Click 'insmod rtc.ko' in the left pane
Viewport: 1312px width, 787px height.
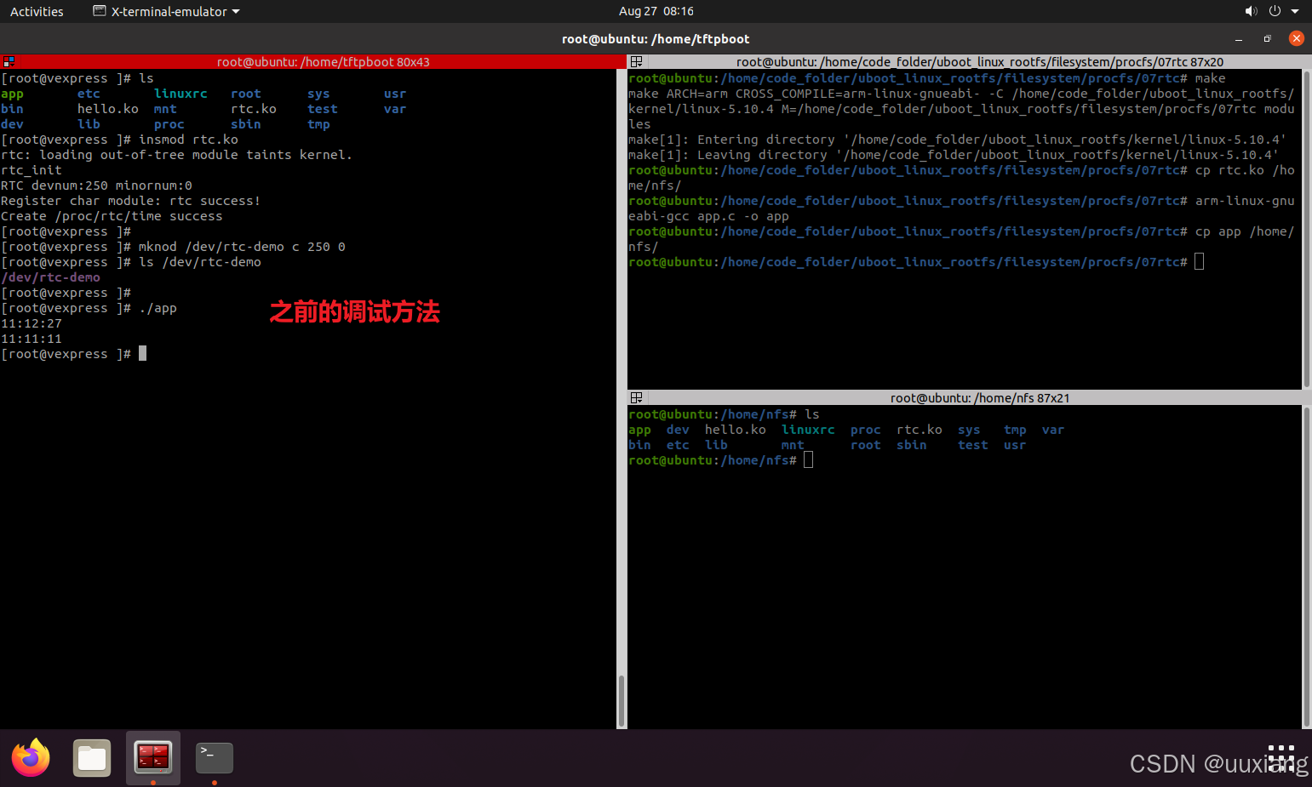point(188,140)
